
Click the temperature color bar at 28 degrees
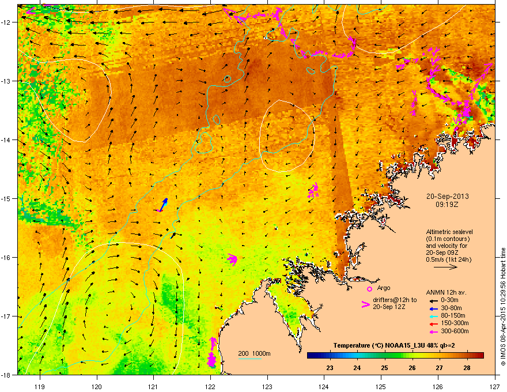click(467, 356)
